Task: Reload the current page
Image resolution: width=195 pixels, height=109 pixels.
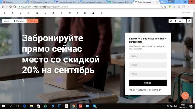Action: click(11, 7)
